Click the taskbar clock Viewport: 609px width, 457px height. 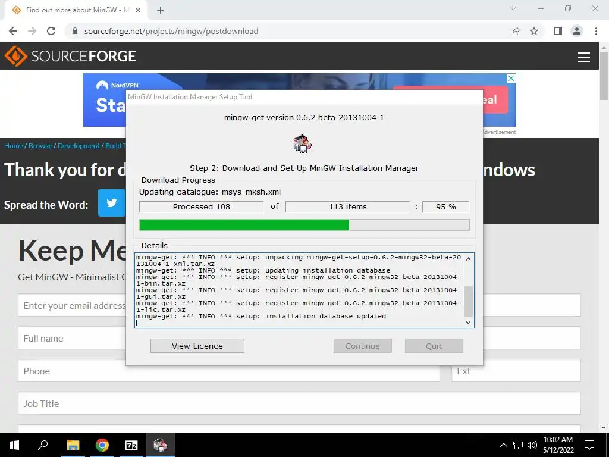point(558,445)
